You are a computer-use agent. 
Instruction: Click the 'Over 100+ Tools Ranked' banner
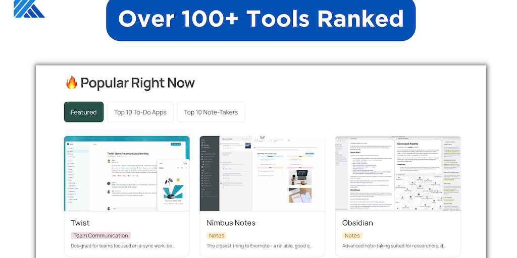[261, 19]
